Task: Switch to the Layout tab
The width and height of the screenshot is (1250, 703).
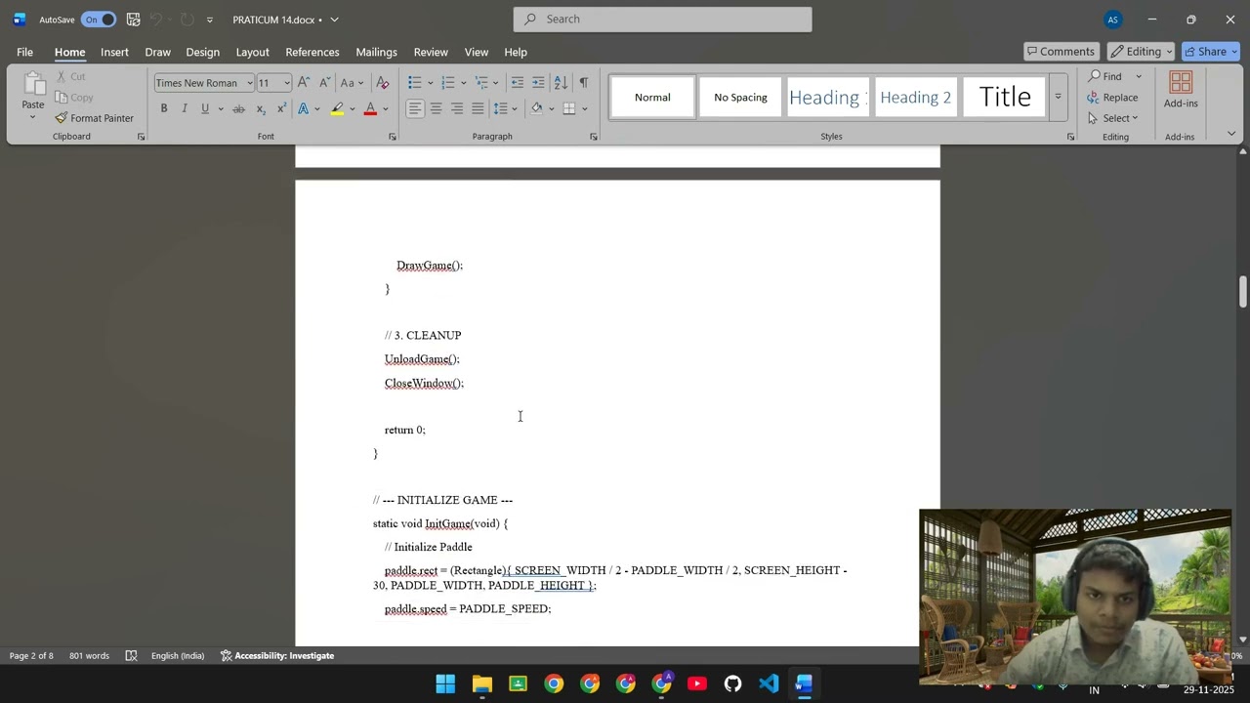Action: tap(252, 52)
